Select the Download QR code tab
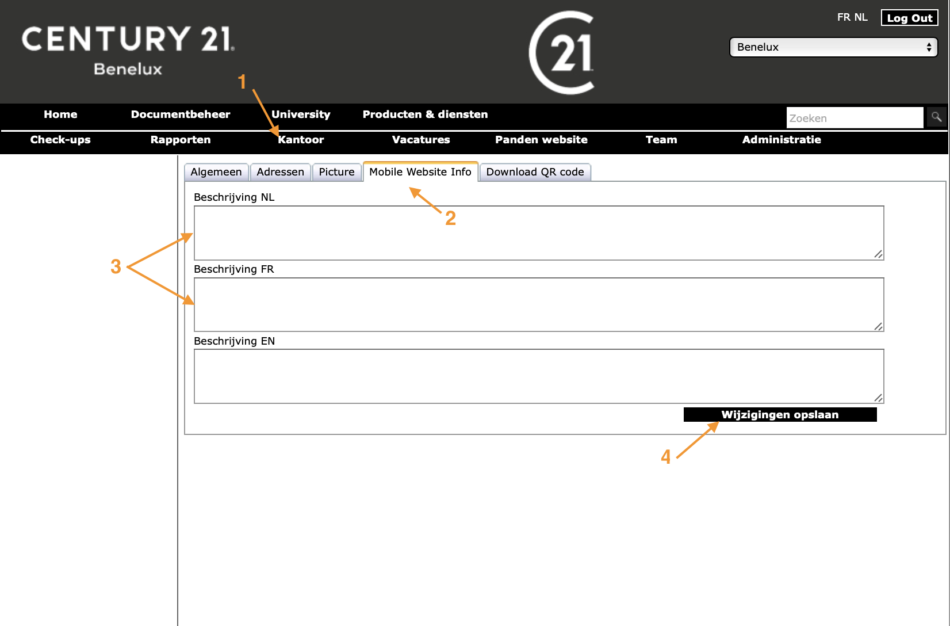 coord(535,172)
